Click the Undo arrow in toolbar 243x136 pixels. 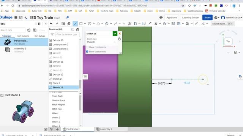click(51, 24)
